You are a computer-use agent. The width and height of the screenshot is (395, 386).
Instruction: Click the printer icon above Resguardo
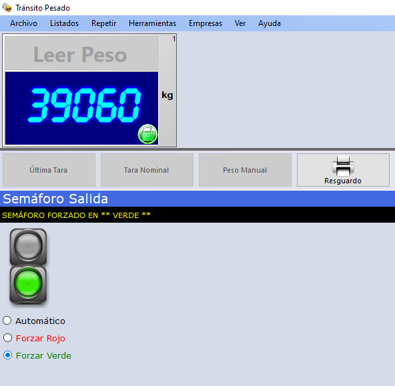[343, 166]
